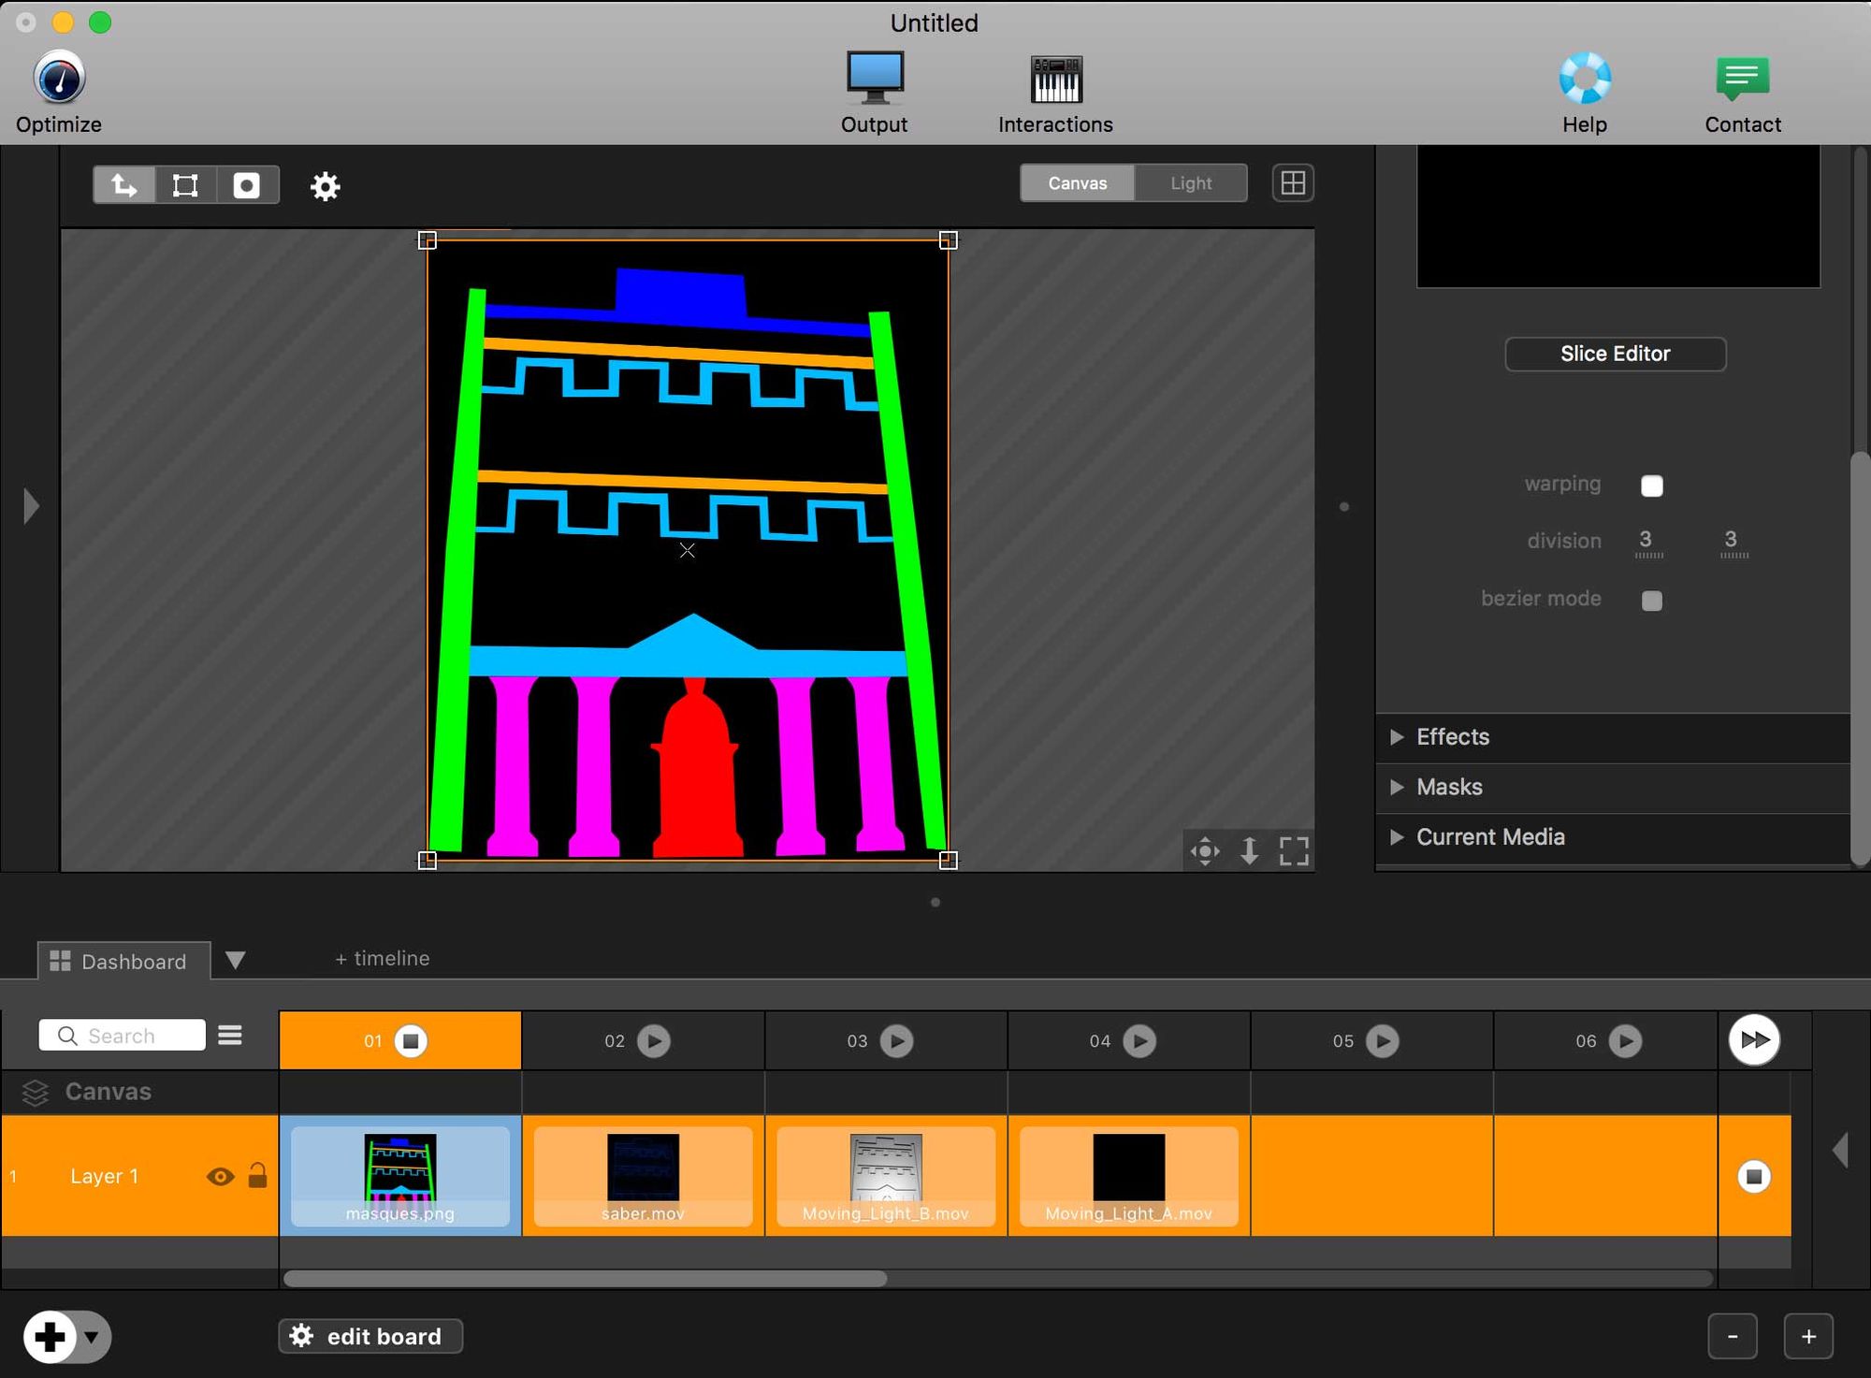Viewport: 1871px width, 1378px height.
Task: Select the mask shape tool
Action: [247, 185]
